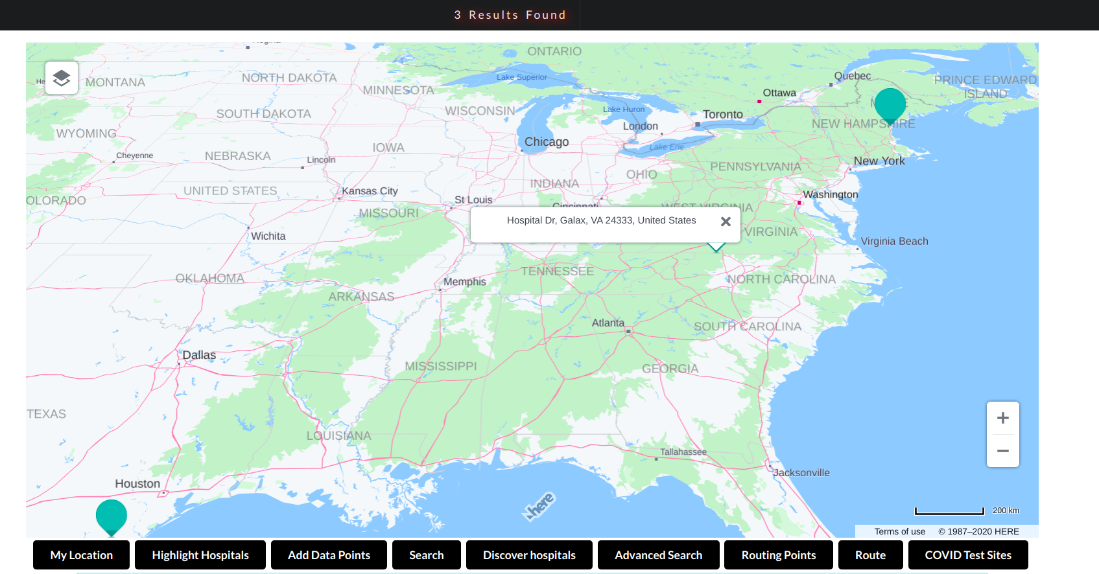
Task: Open Advanced Search
Action: (x=659, y=555)
